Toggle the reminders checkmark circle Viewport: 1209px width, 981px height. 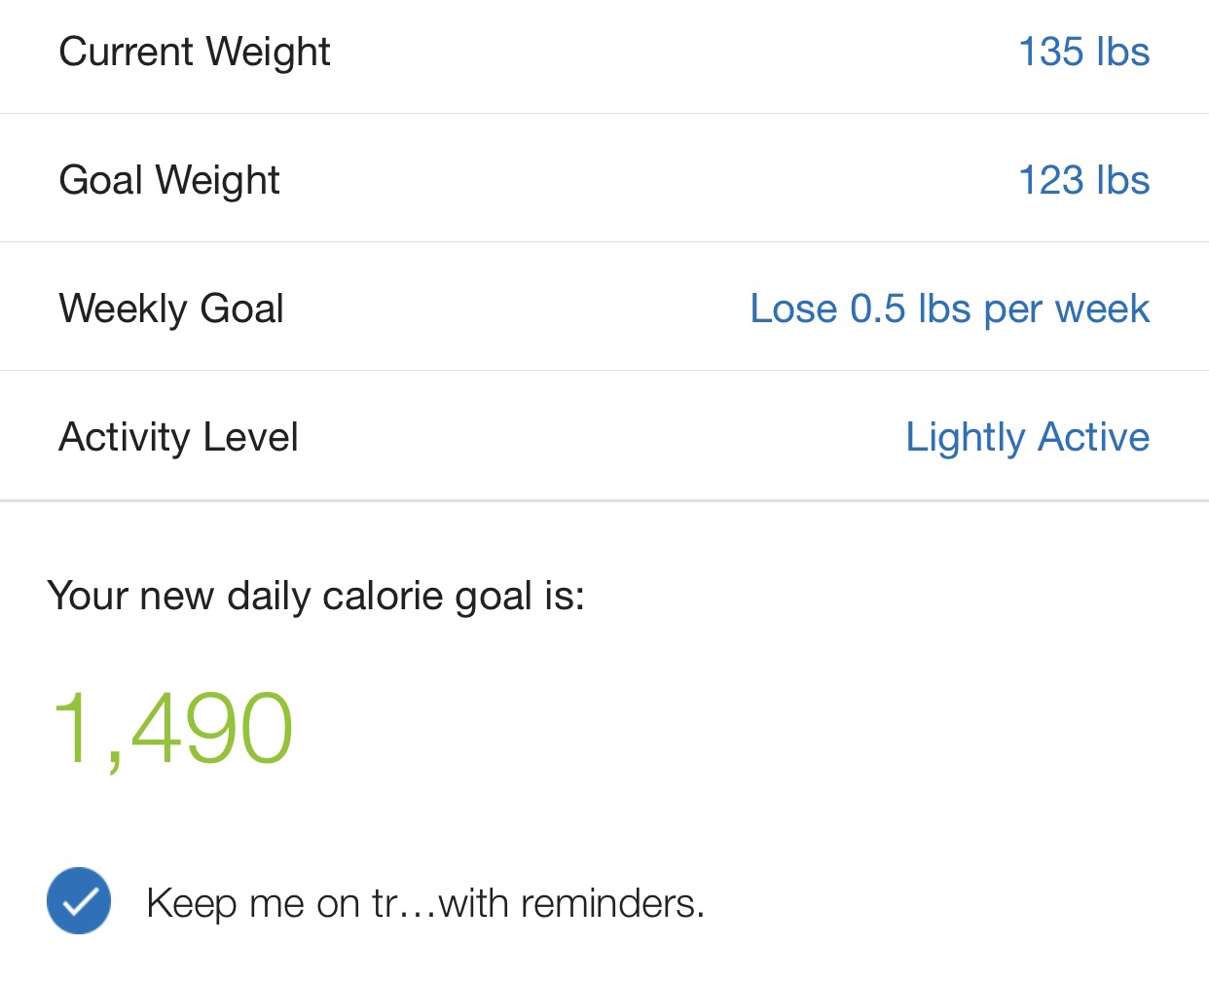point(79,900)
